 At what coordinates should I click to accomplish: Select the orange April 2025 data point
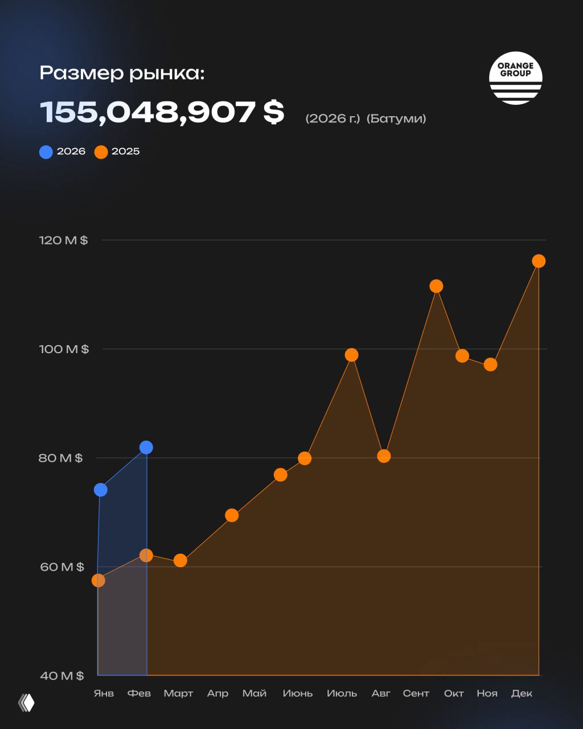[x=232, y=515]
